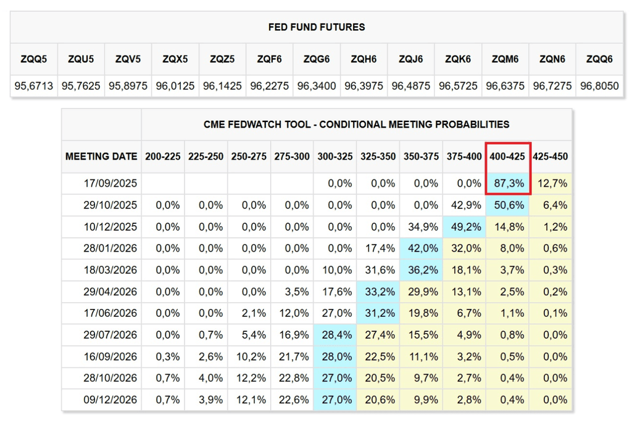Select the 200-225 rate range header
The image size is (632, 431).
(163, 157)
